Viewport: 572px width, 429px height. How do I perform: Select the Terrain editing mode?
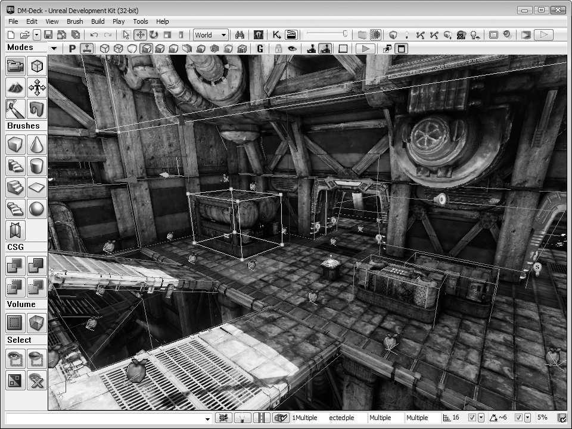click(x=15, y=87)
